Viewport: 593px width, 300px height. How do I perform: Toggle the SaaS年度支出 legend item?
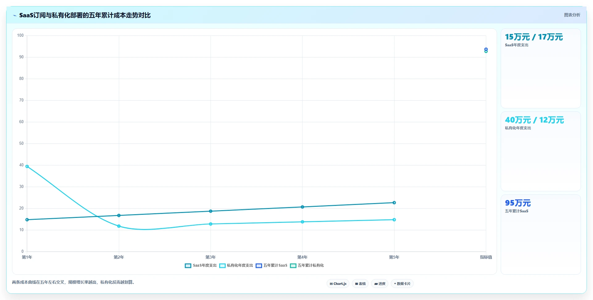click(x=201, y=265)
